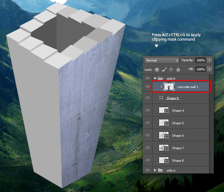Click the Shape 4 layer thumbnail
The image size is (224, 192).
click(x=164, y=110)
